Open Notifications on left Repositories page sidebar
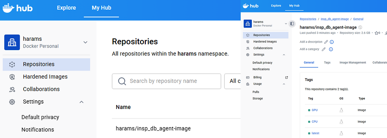The image size is (387, 138). (38, 130)
